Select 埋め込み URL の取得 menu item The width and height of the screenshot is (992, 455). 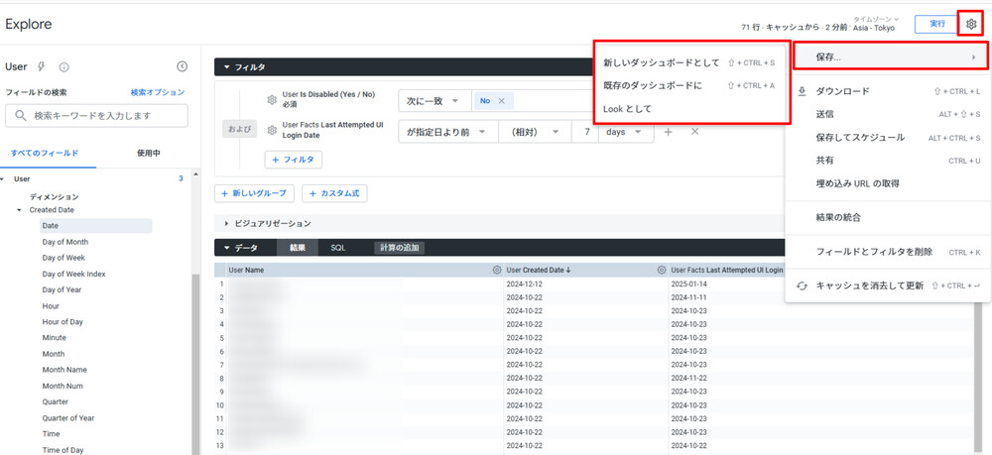(888, 183)
